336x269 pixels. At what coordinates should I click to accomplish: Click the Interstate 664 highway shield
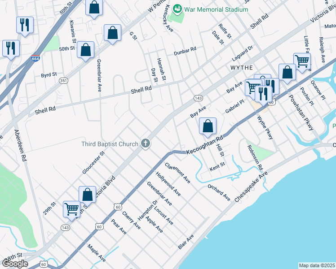click(x=35, y=58)
